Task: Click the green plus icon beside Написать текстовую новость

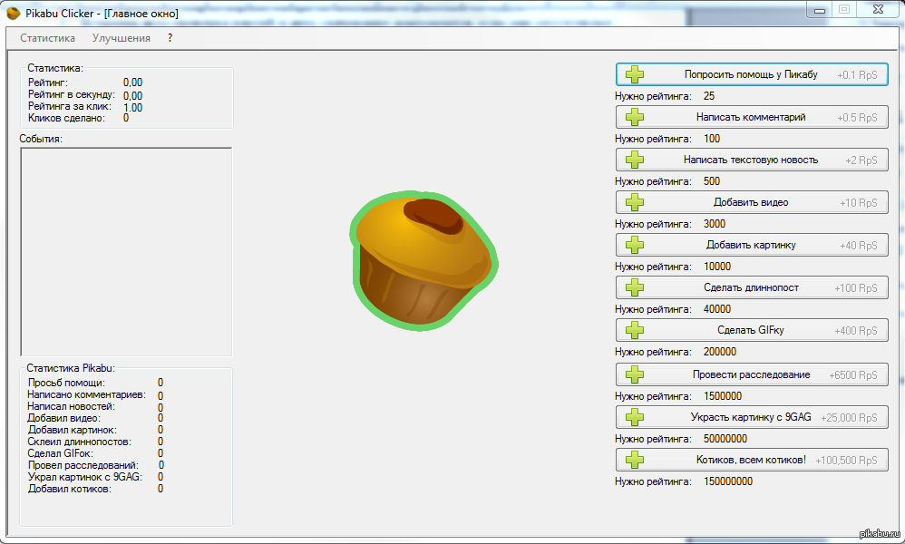Action: [635, 160]
